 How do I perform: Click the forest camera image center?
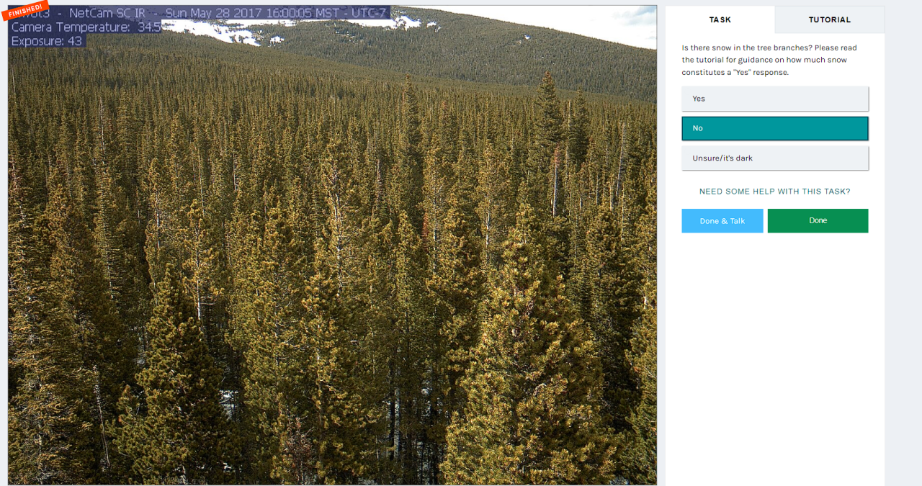click(x=333, y=245)
